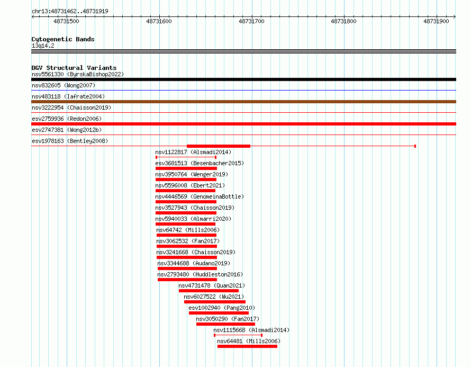Click esv1002940 (Pang2010) label
The height and width of the screenshot is (367, 471).
click(x=222, y=308)
